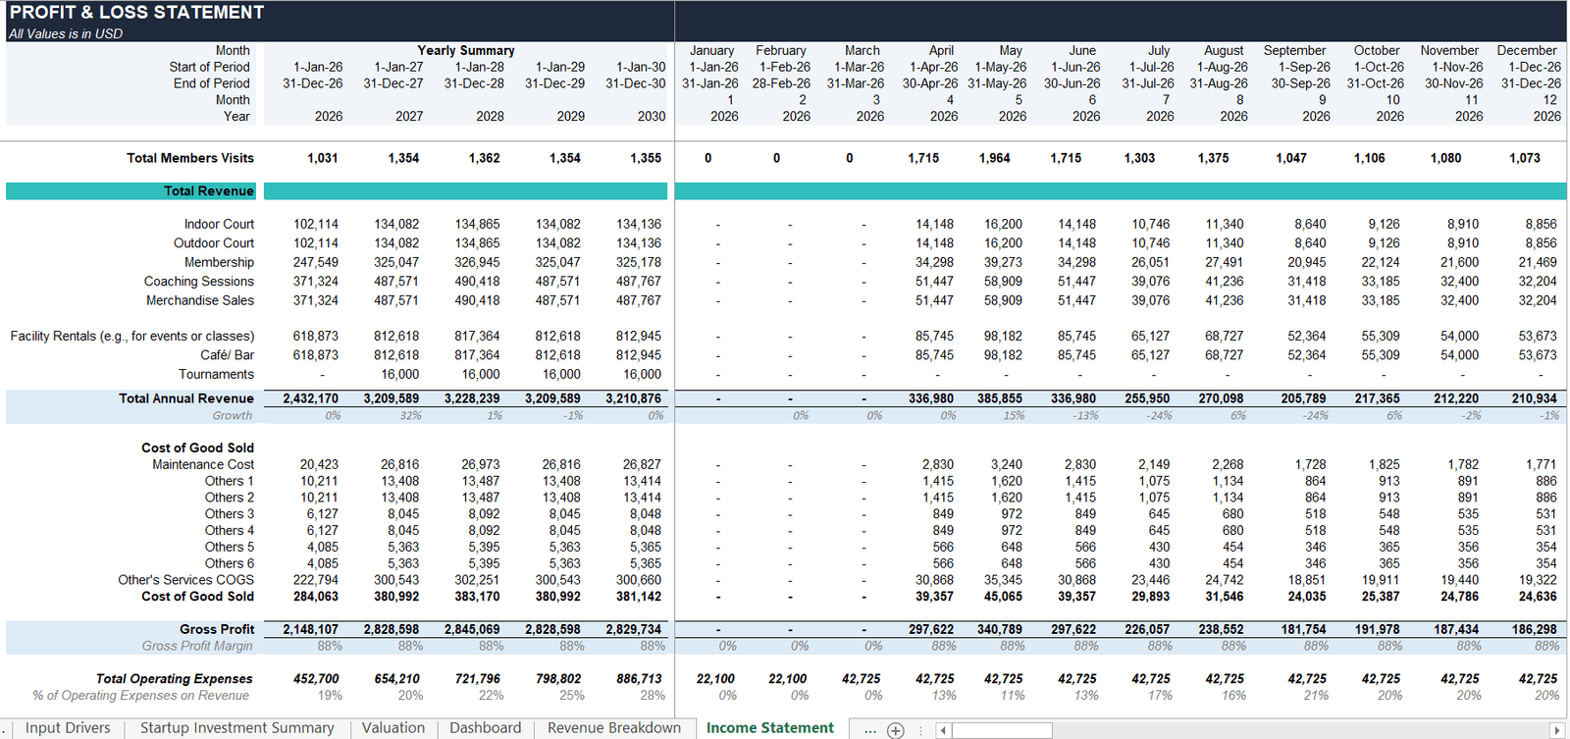1570x739 pixels.
Task: Select the 2030 revenue total 3,210,876
Action: coord(634,398)
